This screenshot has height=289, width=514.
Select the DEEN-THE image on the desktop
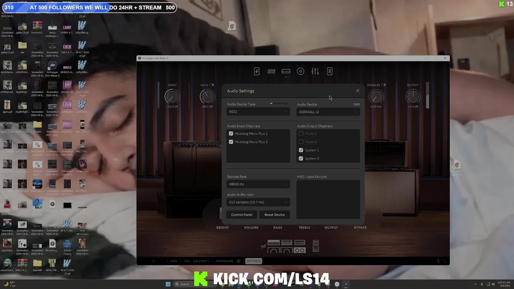(x=52, y=266)
